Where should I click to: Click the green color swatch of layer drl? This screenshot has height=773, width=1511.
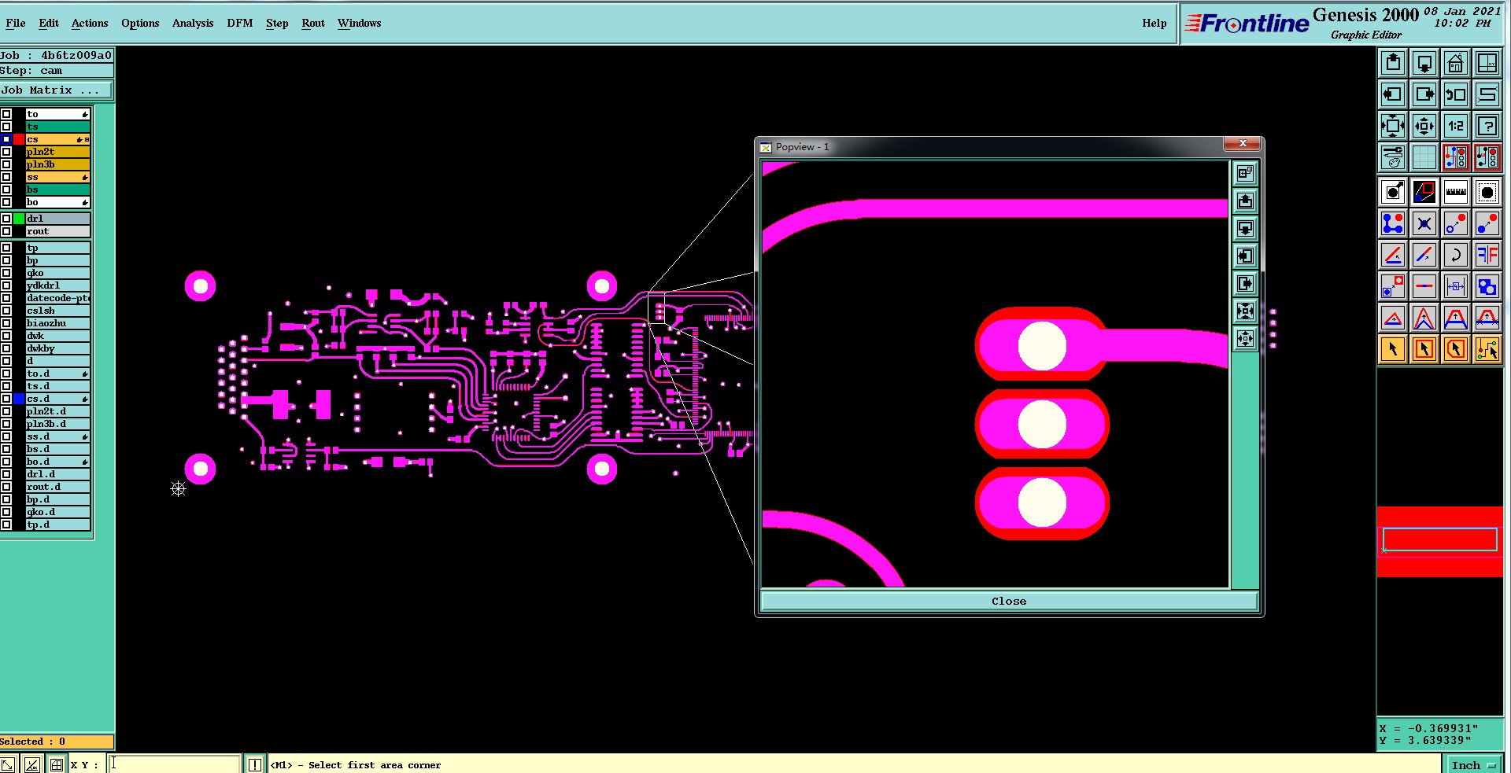19,219
